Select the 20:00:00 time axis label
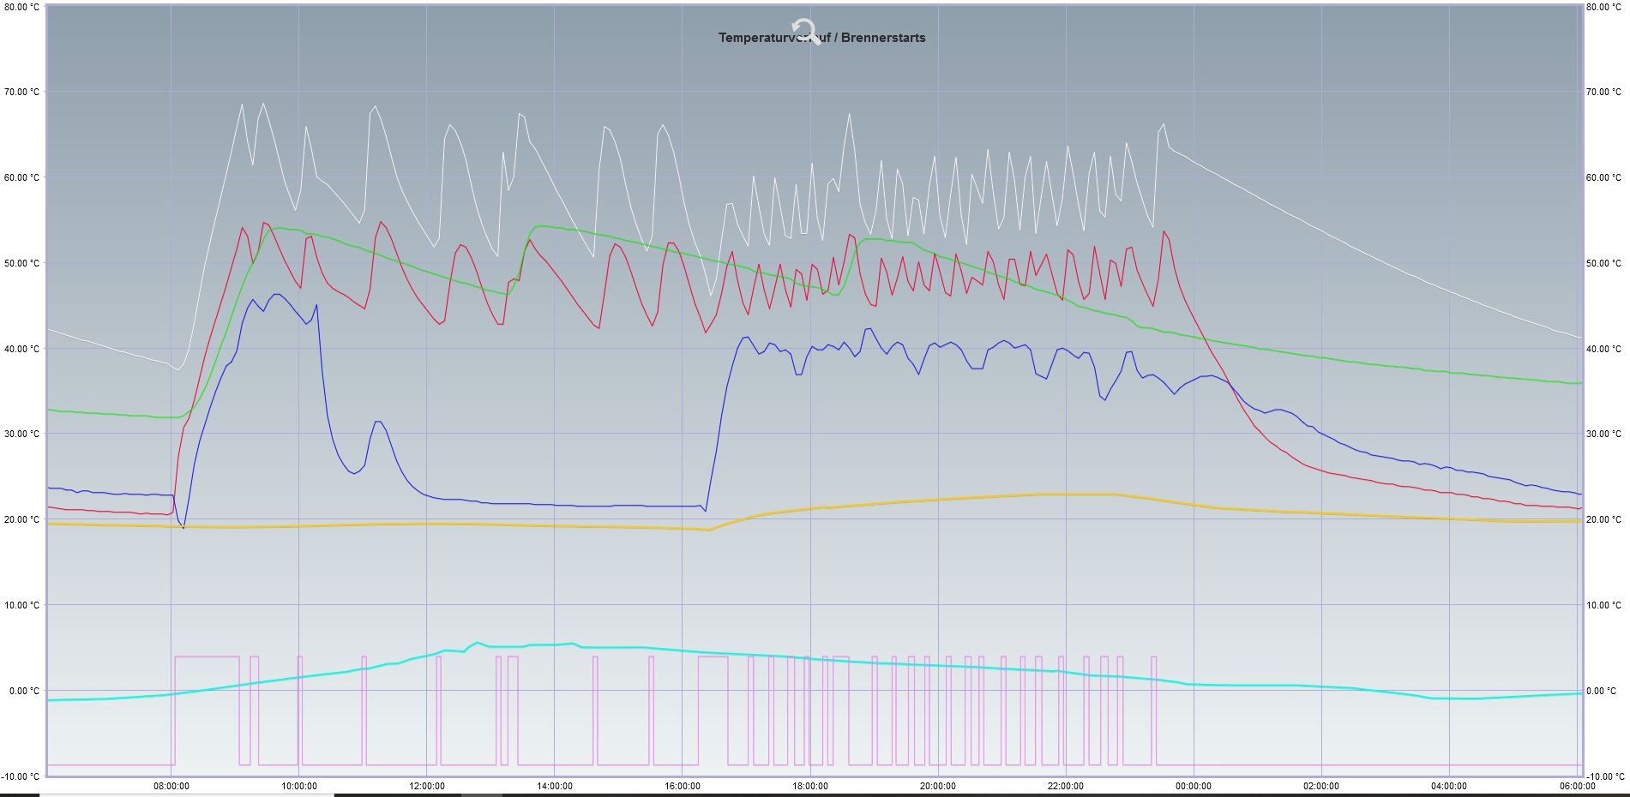 coord(938,786)
